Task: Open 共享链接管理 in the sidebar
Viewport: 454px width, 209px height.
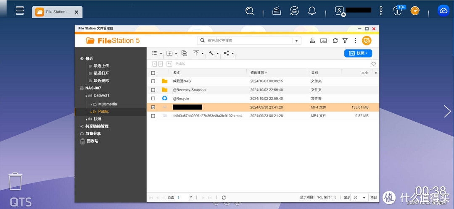Action: (97, 126)
